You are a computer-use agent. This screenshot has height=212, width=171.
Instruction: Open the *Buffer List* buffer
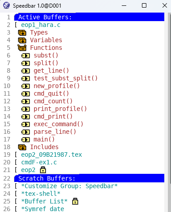click(44, 201)
